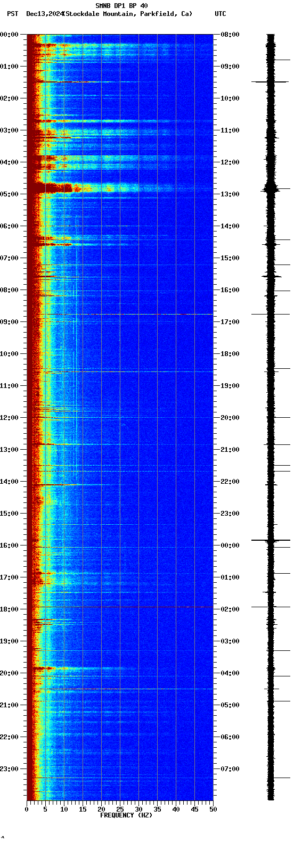Click the title text "SMNB DP1 BP 40"
Image resolution: width=294 pixels, height=843 pixels.
point(121,6)
